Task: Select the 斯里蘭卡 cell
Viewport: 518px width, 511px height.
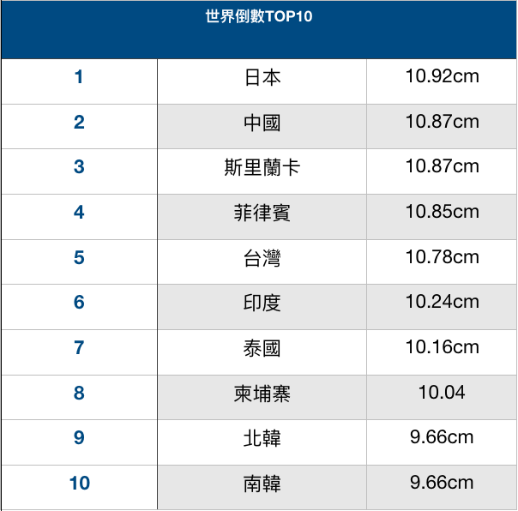Action: pos(262,168)
